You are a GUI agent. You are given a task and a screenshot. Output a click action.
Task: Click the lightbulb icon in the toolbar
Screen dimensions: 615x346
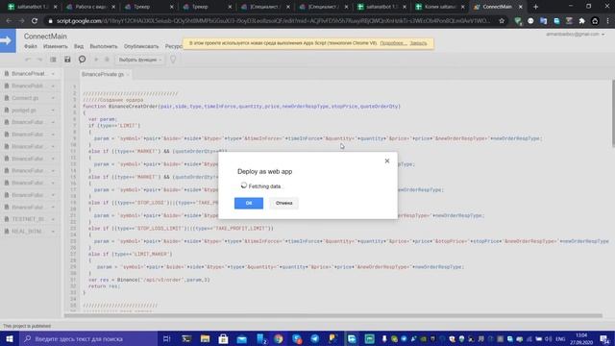coord(173,60)
